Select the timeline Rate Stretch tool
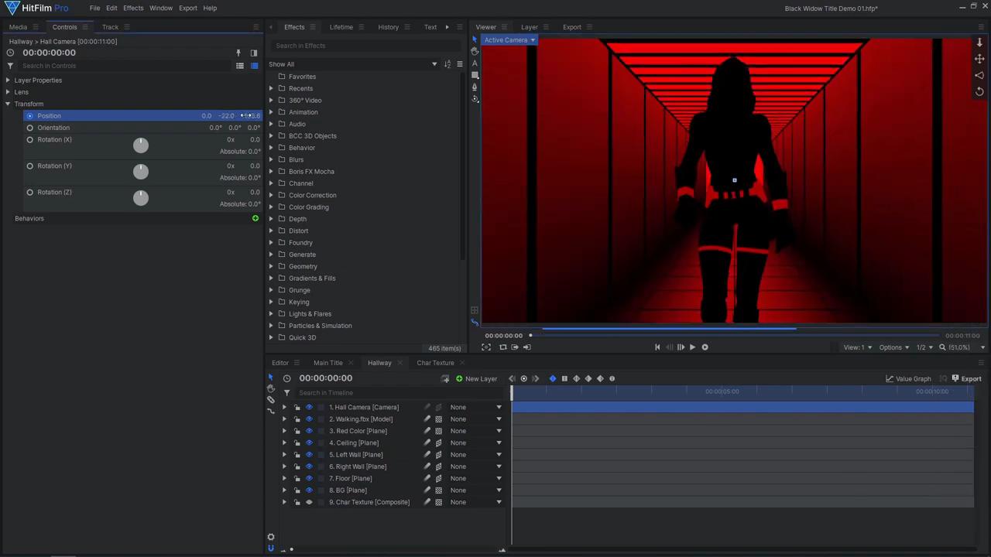Screen dimensions: 991x557 pyautogui.click(x=271, y=412)
